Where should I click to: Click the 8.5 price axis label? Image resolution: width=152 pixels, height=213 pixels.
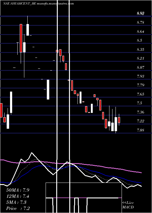click(140, 40)
